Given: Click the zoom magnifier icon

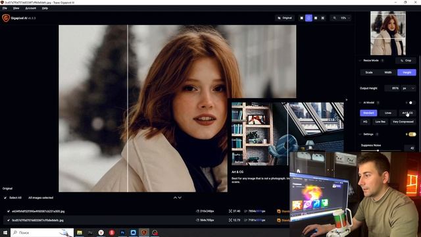Looking at the screenshot, I should point(335,18).
